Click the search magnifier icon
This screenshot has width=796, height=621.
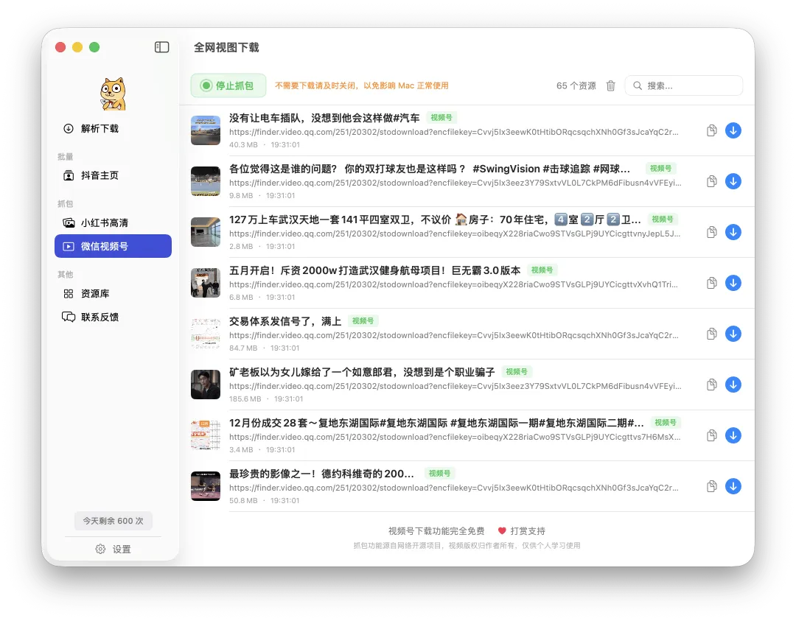pos(638,85)
